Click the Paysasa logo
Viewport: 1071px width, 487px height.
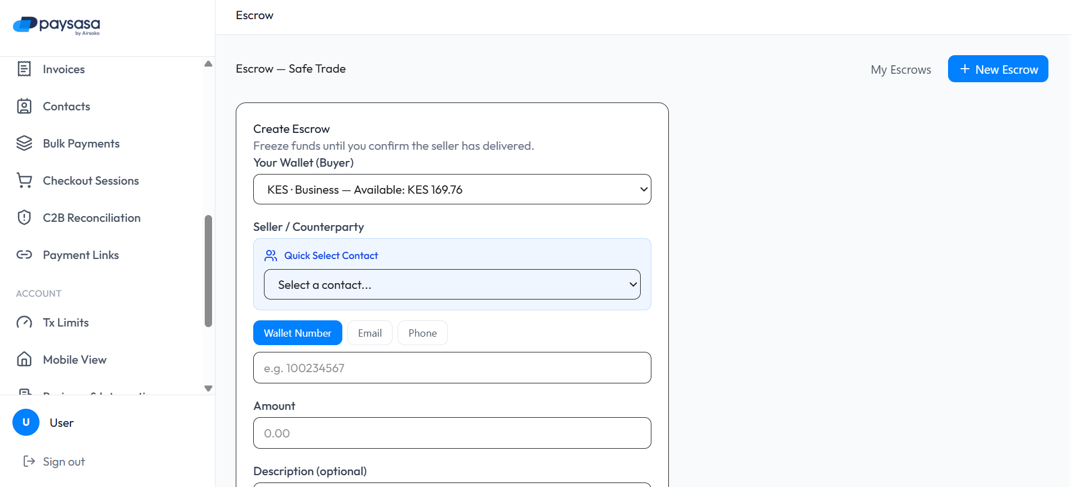[x=56, y=25]
